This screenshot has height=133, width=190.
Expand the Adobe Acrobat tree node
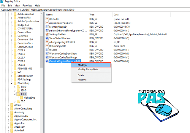pyautogui.click(x=12, y=14)
